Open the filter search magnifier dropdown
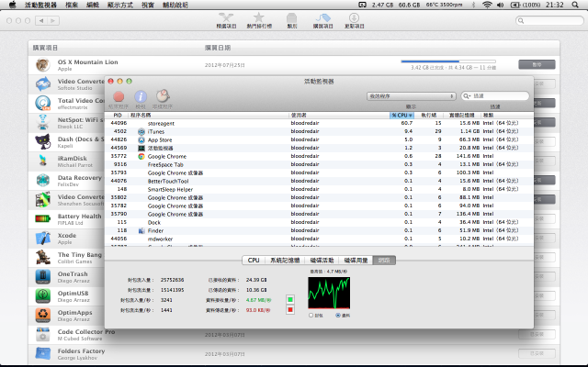 click(x=467, y=96)
